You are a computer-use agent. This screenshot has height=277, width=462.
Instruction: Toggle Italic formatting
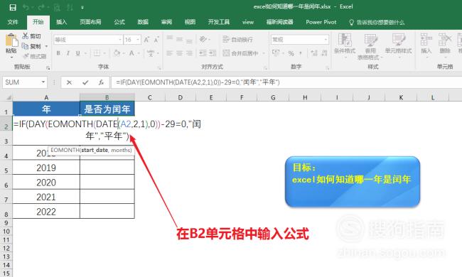68,53
